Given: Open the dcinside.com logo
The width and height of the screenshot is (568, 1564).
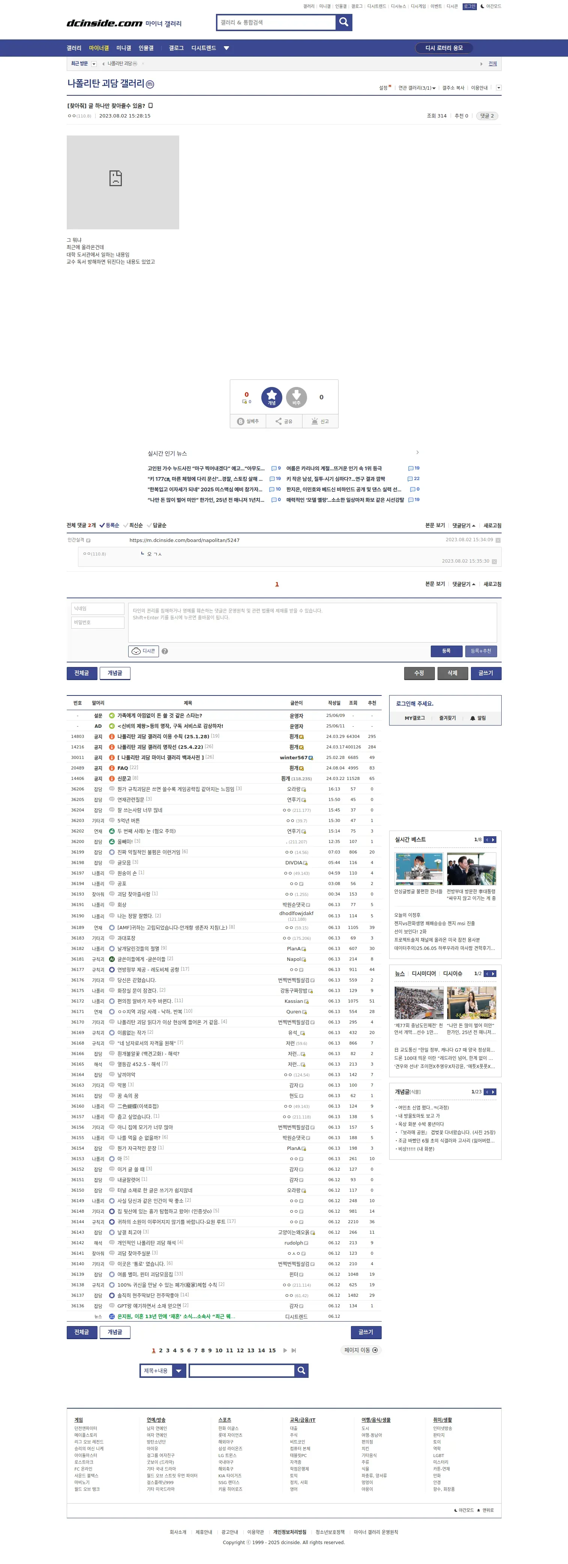Looking at the screenshot, I should click(104, 23).
